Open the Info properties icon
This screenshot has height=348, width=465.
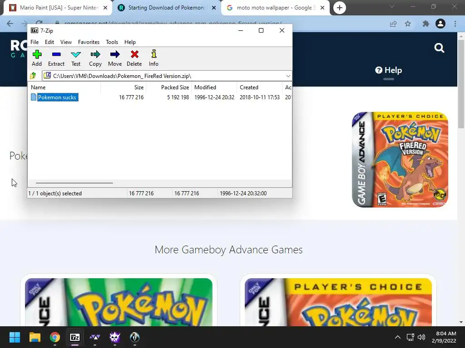(x=153, y=58)
